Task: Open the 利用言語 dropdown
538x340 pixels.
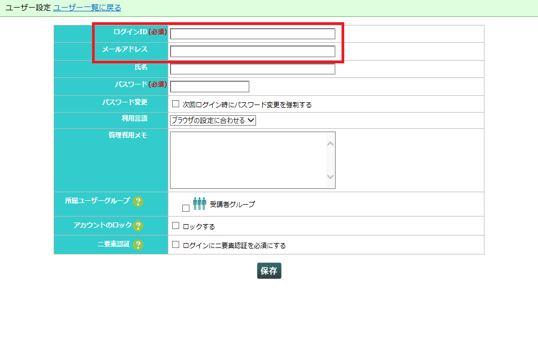Action: 213,120
